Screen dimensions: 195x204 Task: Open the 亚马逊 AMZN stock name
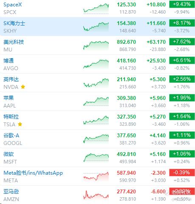[11, 192]
